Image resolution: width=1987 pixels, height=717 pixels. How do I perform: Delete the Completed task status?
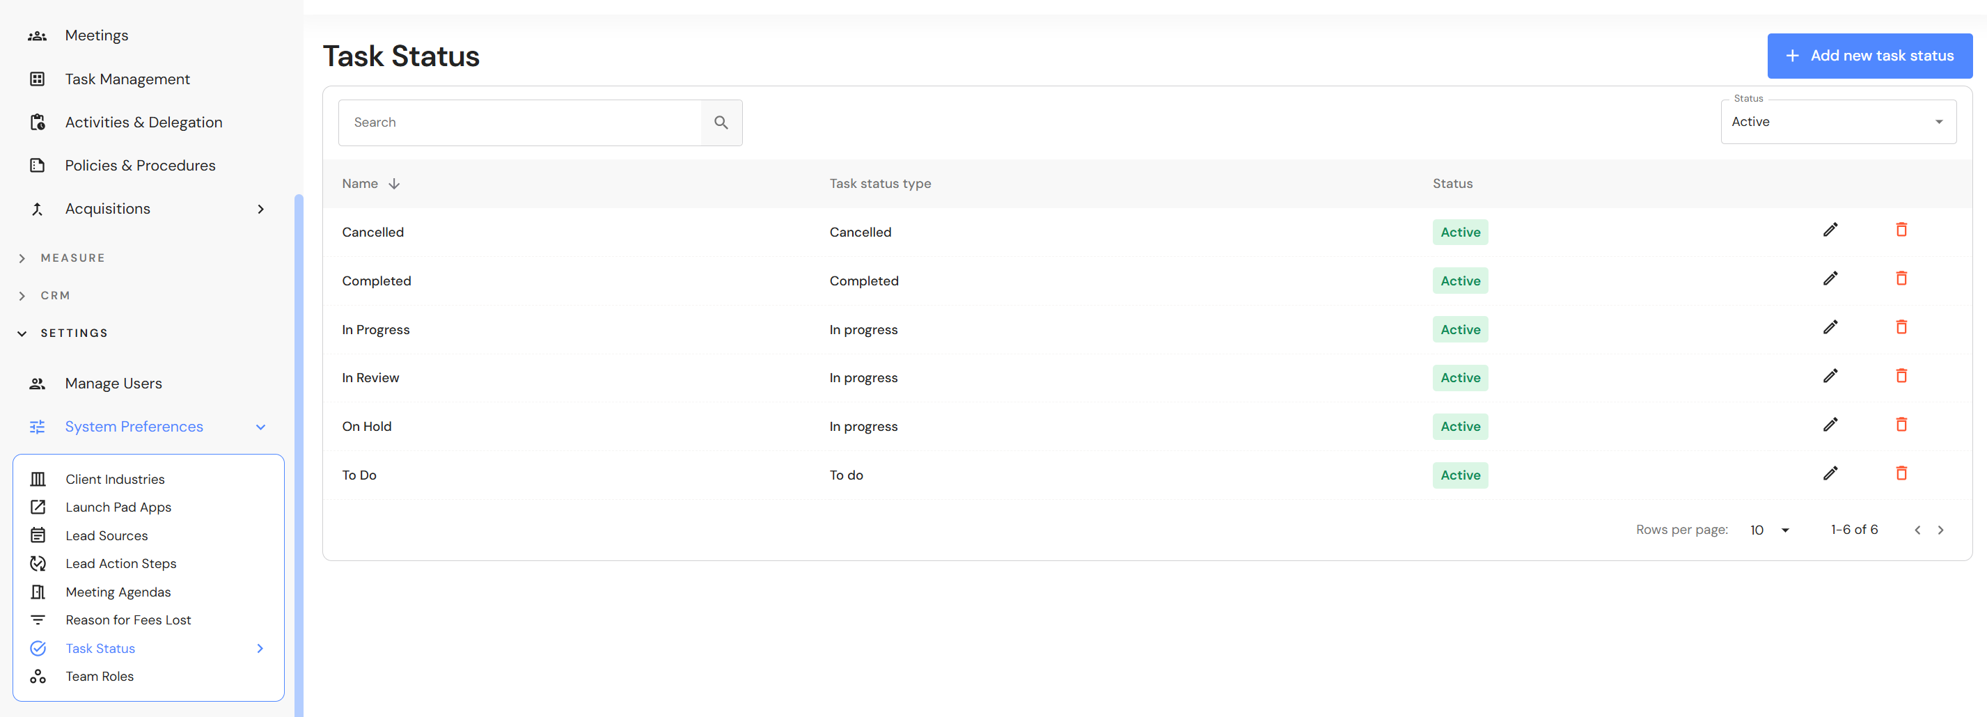(x=1901, y=278)
